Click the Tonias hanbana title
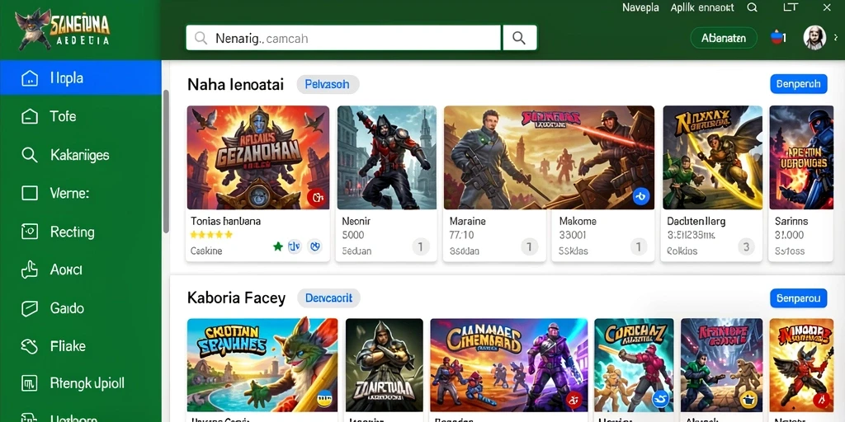The width and height of the screenshot is (845, 422). click(225, 221)
